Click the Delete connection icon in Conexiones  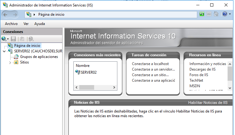point(31,39)
